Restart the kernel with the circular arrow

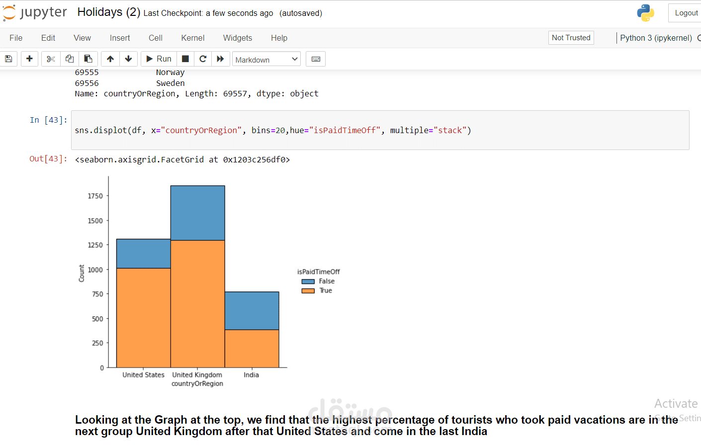tap(203, 59)
